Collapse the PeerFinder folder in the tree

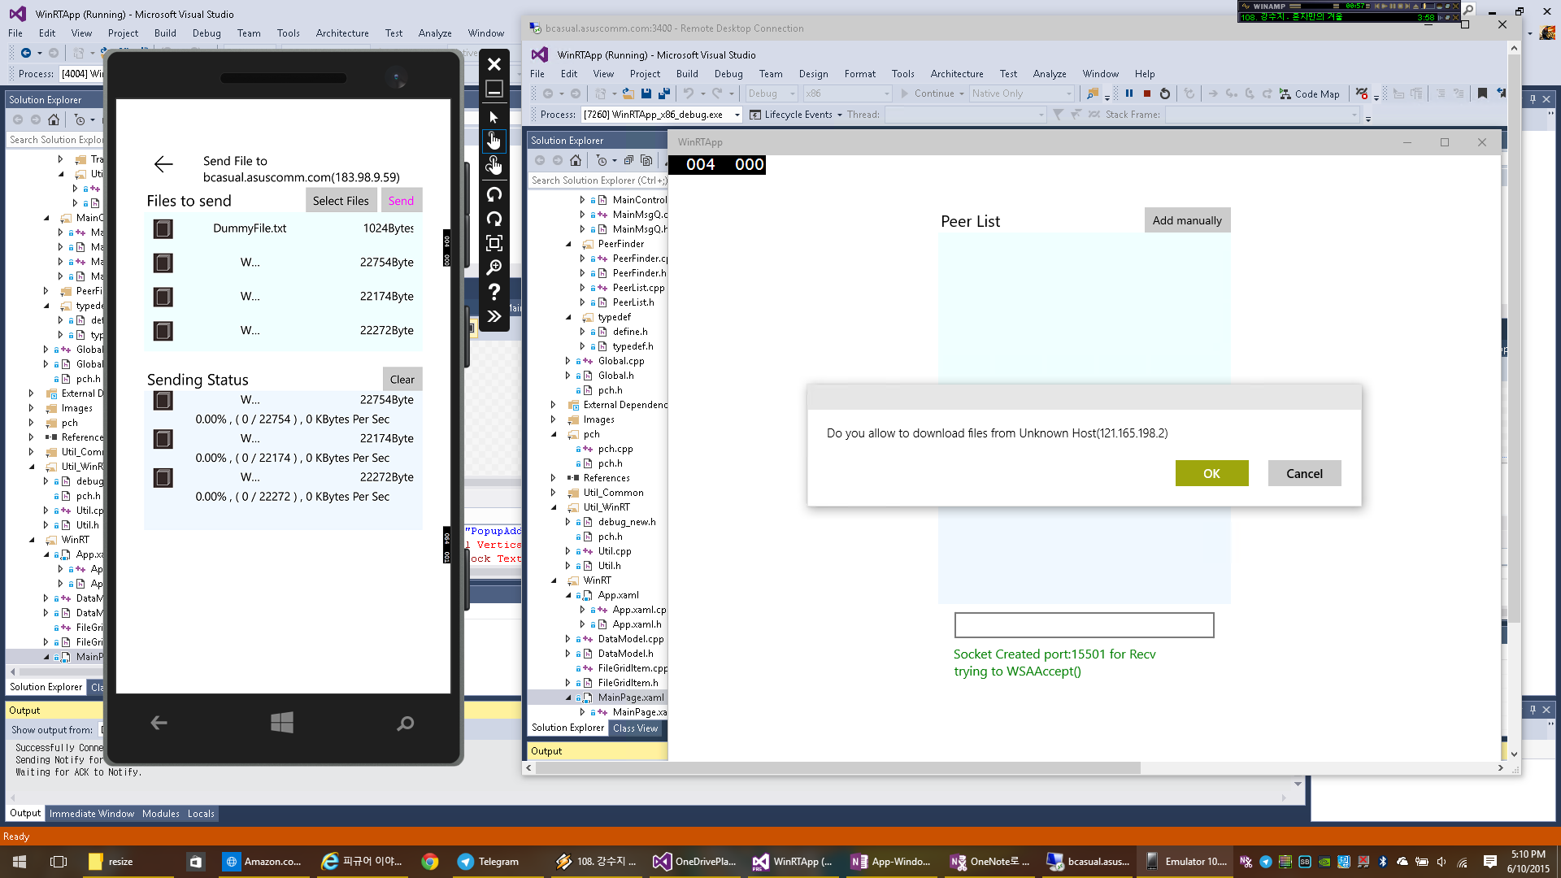[x=568, y=244]
